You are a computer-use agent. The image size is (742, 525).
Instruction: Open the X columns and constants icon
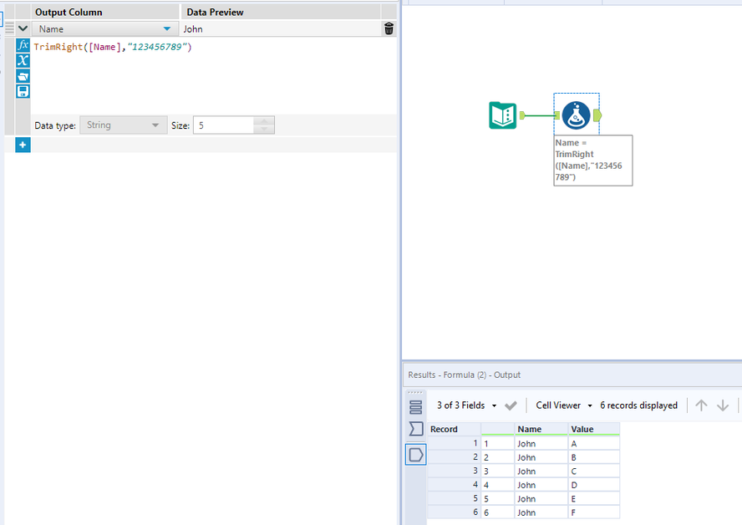coord(23,60)
